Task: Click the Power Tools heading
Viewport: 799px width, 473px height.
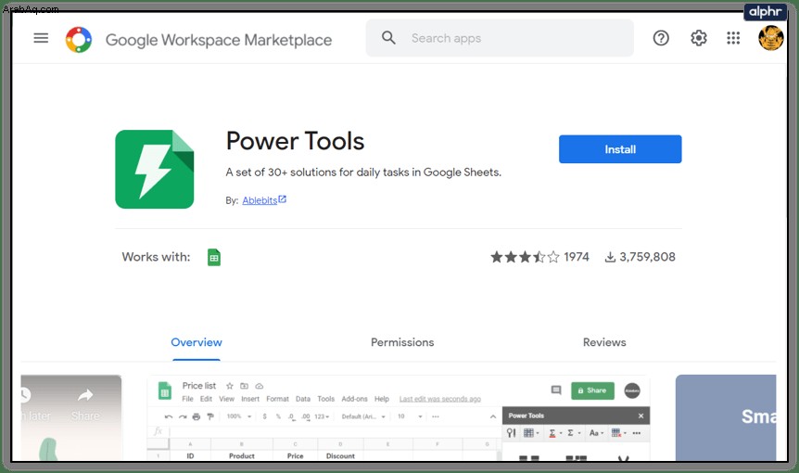Action: click(295, 141)
